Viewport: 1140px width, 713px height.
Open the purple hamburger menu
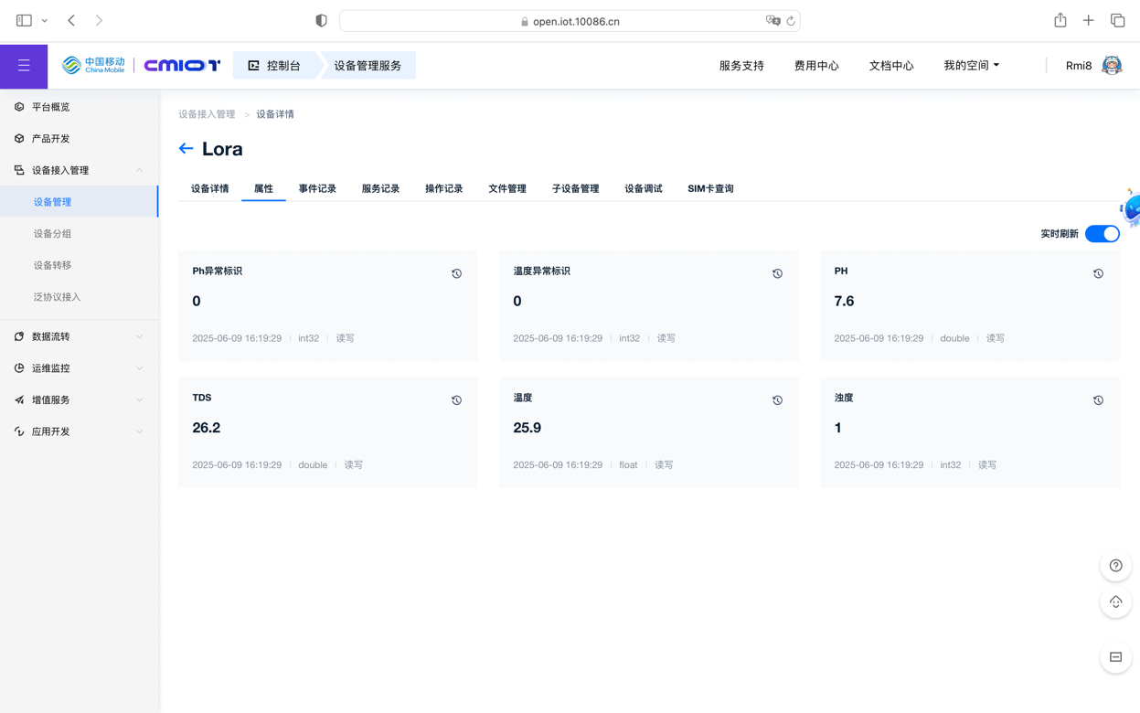[24, 66]
